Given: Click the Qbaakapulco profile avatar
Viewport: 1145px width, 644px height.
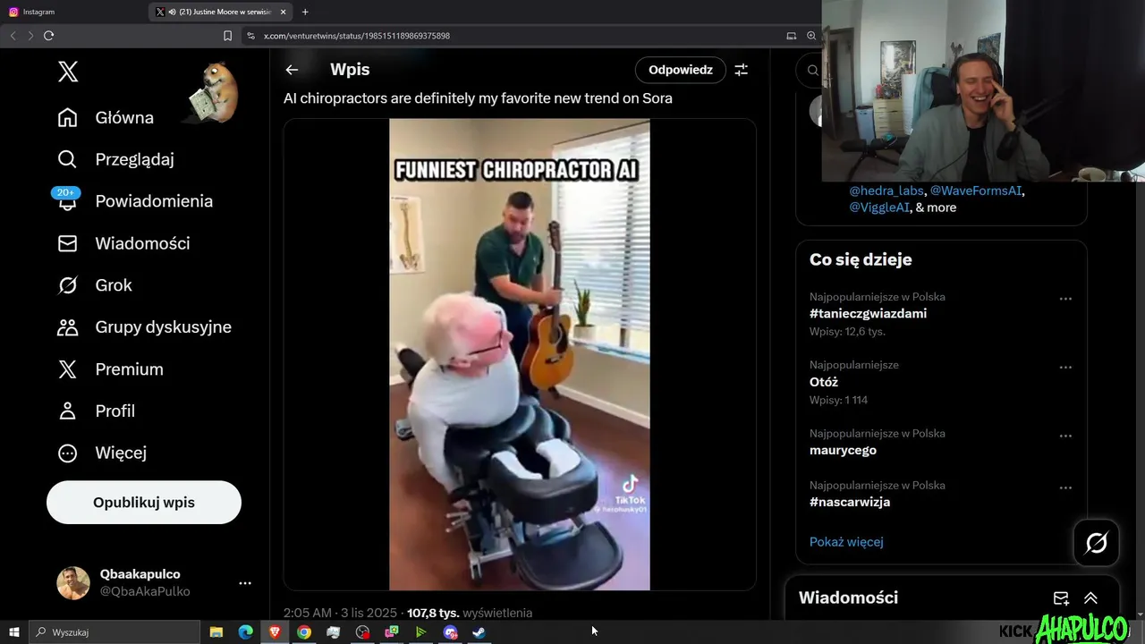Looking at the screenshot, I should point(73,583).
